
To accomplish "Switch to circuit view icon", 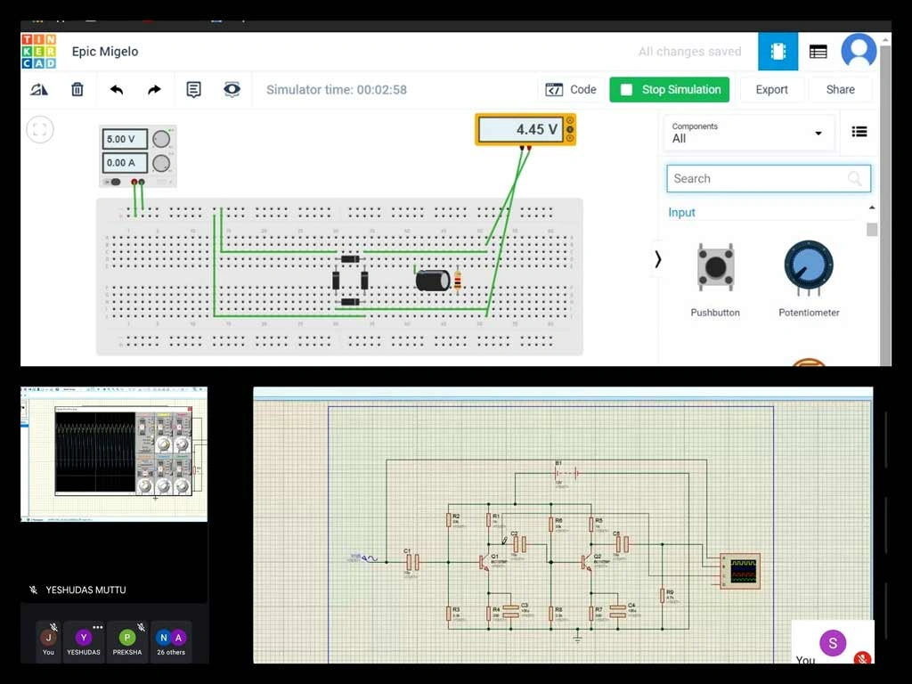I will (778, 51).
